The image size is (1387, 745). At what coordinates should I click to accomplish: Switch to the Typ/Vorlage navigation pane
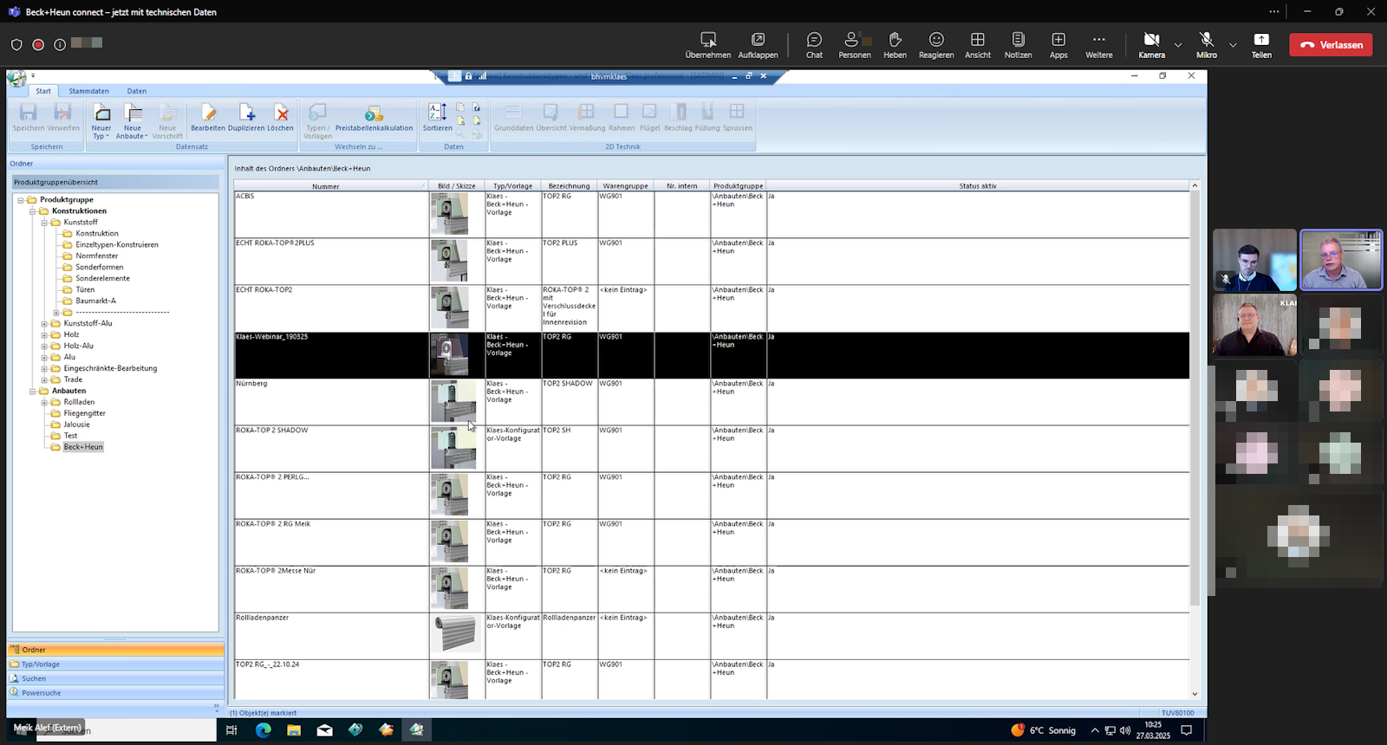(115, 664)
